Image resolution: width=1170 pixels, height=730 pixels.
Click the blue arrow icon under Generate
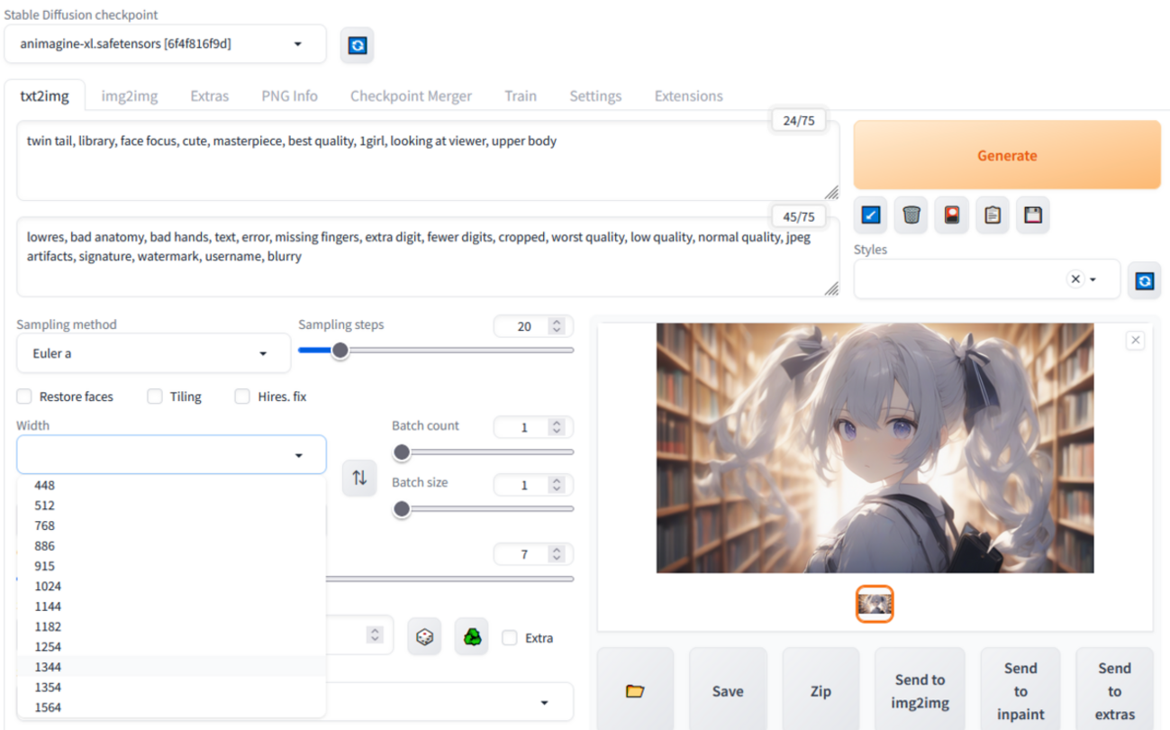pyautogui.click(x=871, y=214)
